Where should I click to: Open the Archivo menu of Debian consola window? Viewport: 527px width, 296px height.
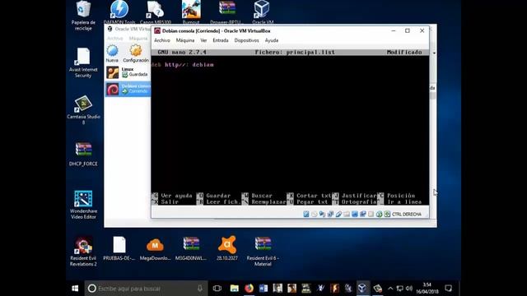pyautogui.click(x=162, y=40)
